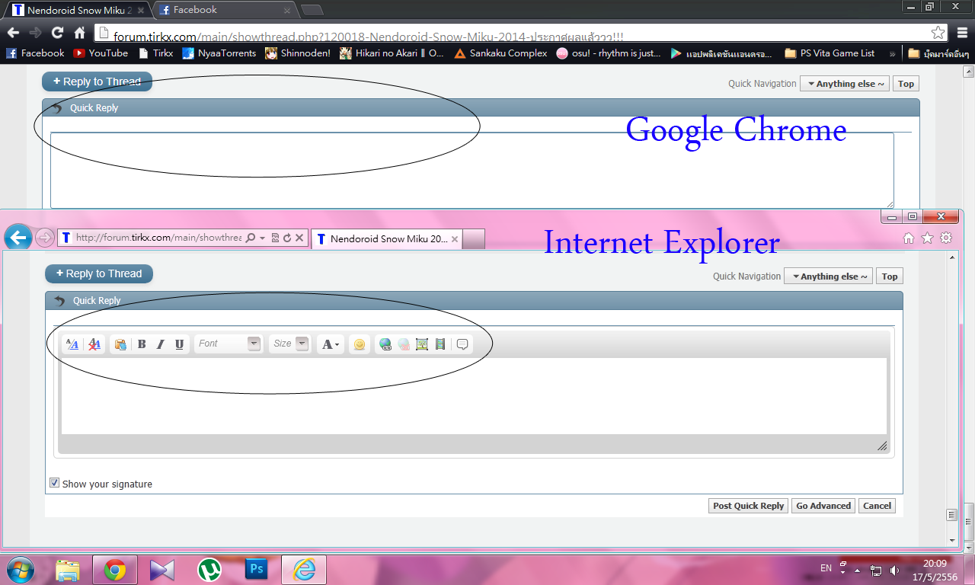This screenshot has height=585, width=975.
Task: Toggle Underline formatting in the quick reply editor
Action: 179,344
